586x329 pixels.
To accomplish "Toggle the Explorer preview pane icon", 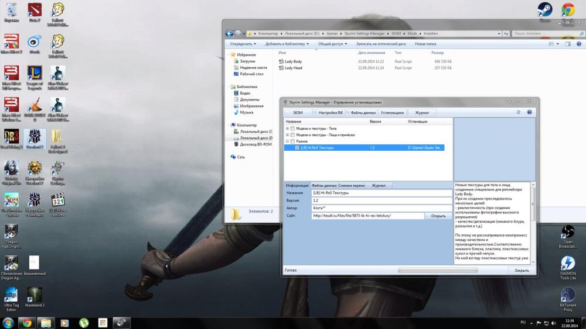I will pos(568,44).
